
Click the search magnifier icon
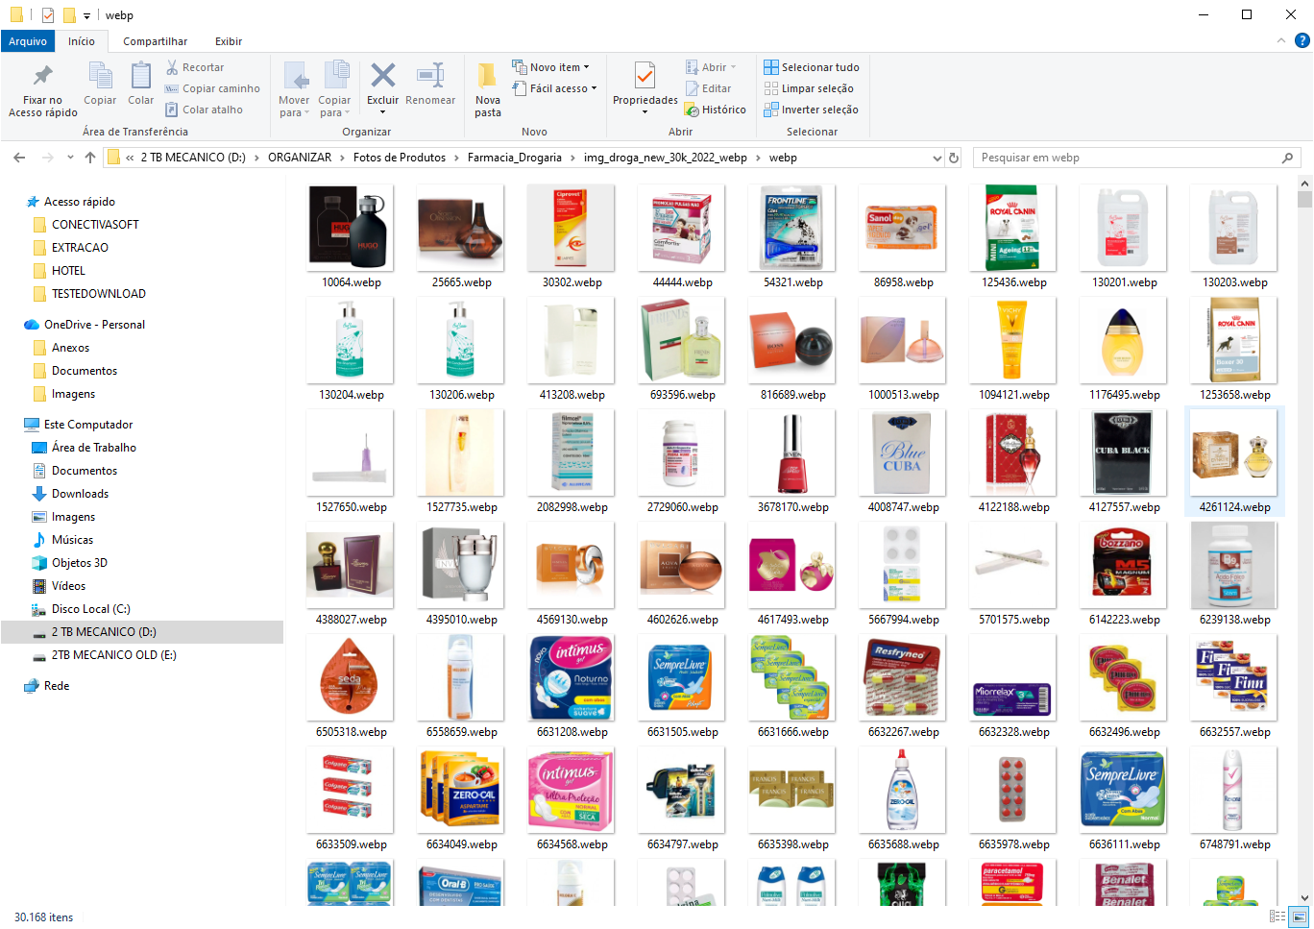(1288, 158)
